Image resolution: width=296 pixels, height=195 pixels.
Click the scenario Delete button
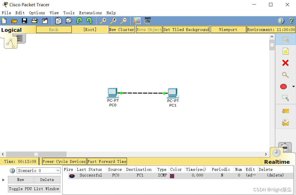coord(47,180)
